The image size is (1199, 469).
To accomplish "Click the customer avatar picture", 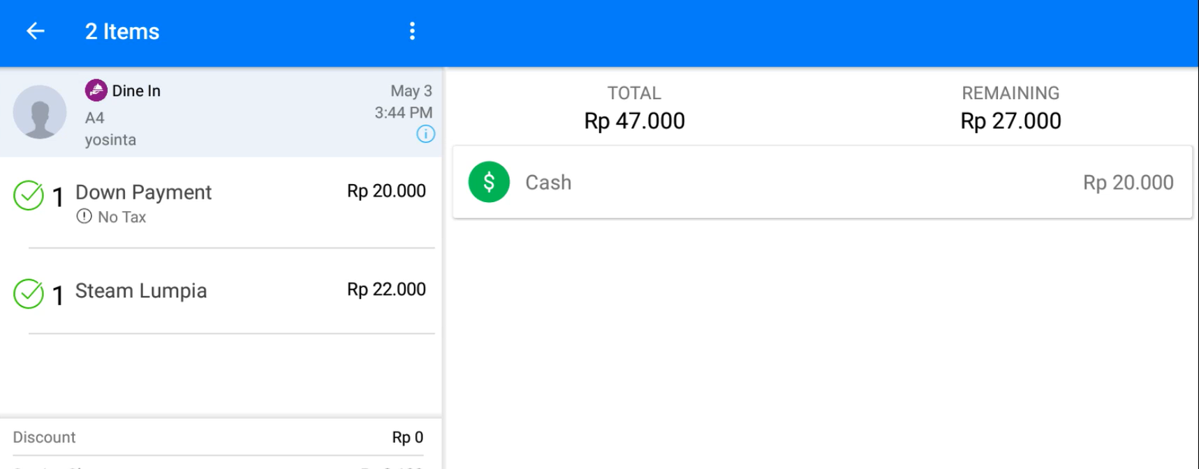I will click(x=40, y=112).
